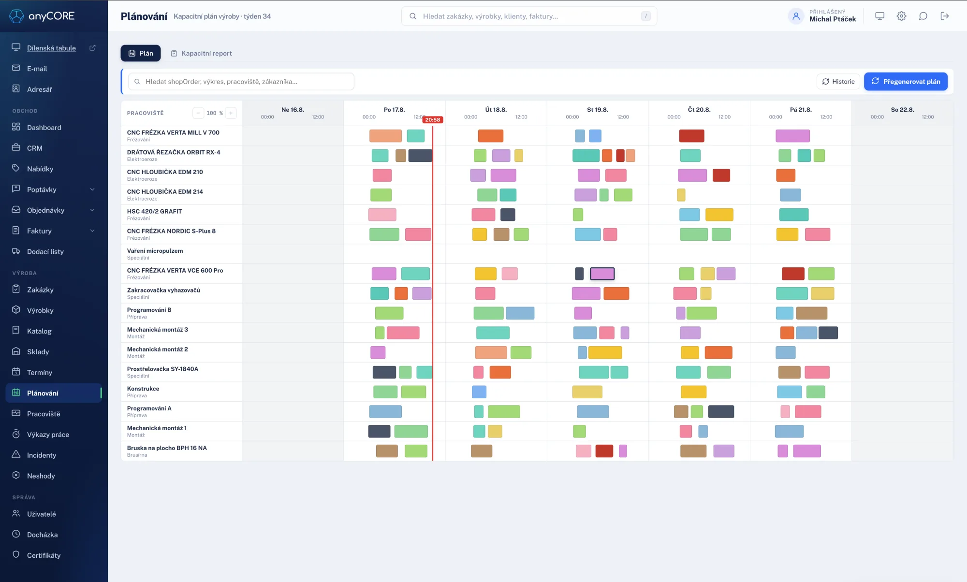Click the Adresář contact icon
The image size is (967, 582).
tap(16, 89)
